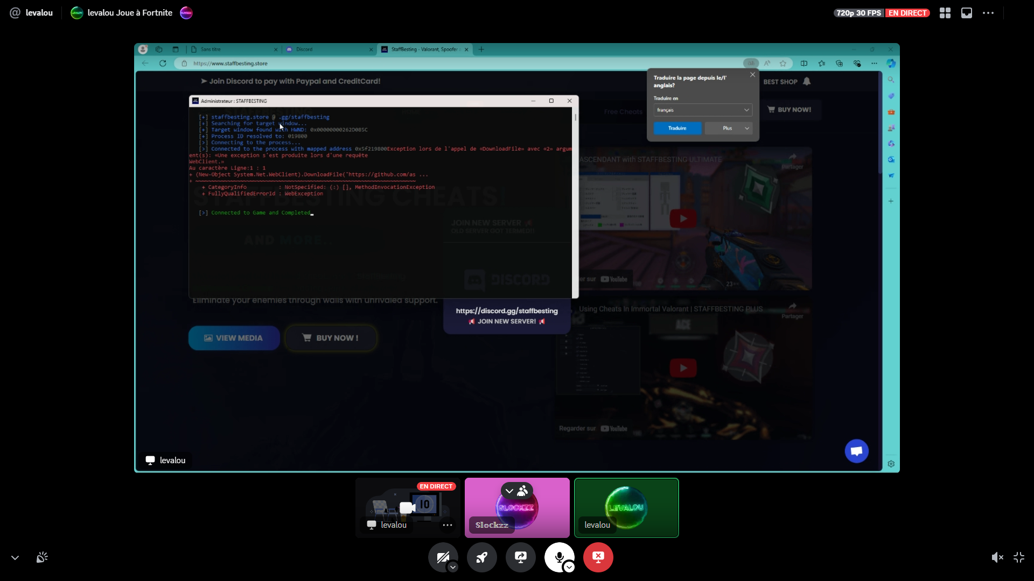Add page to favorites with star
This screenshot has width=1034, height=581.
783,63
